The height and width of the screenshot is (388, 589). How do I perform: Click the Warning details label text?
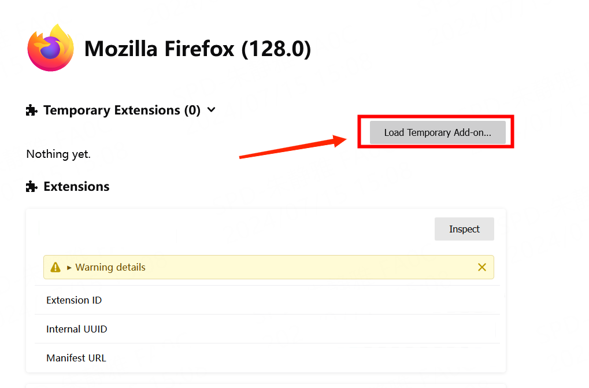[110, 267]
